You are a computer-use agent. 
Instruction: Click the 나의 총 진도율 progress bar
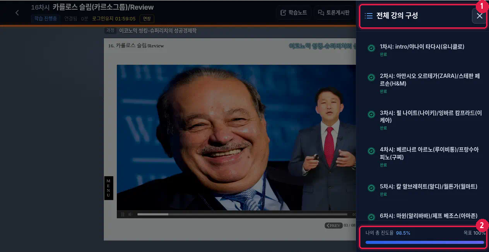(425, 242)
